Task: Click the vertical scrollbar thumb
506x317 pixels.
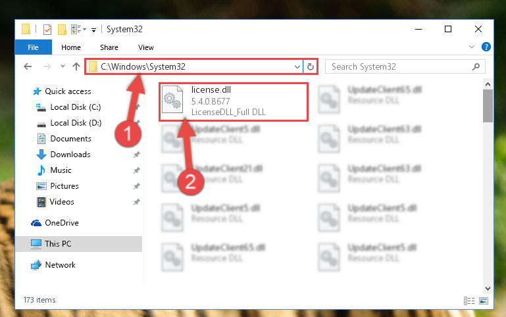Action: click(488, 106)
